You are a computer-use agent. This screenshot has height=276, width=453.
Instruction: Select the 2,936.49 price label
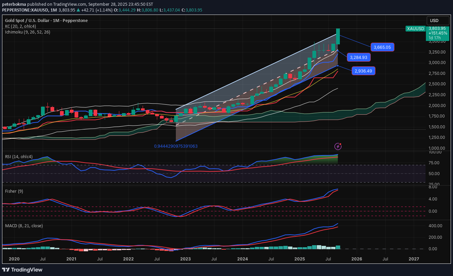coord(363,71)
